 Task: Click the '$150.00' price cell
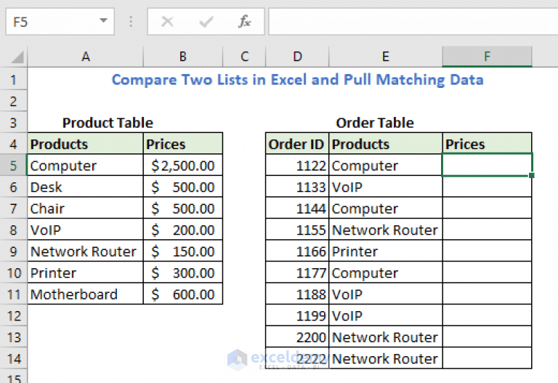183,251
